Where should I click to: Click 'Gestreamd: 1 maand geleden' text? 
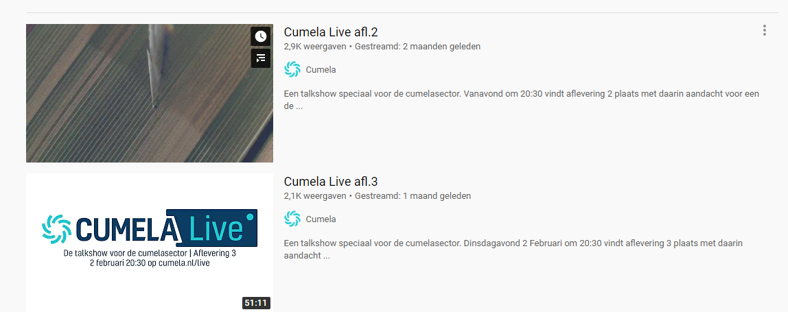coord(413,196)
